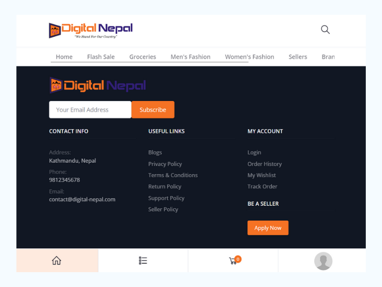Viewport: 382px width, 287px height.
Task: Open the Login link
Action: coord(254,153)
